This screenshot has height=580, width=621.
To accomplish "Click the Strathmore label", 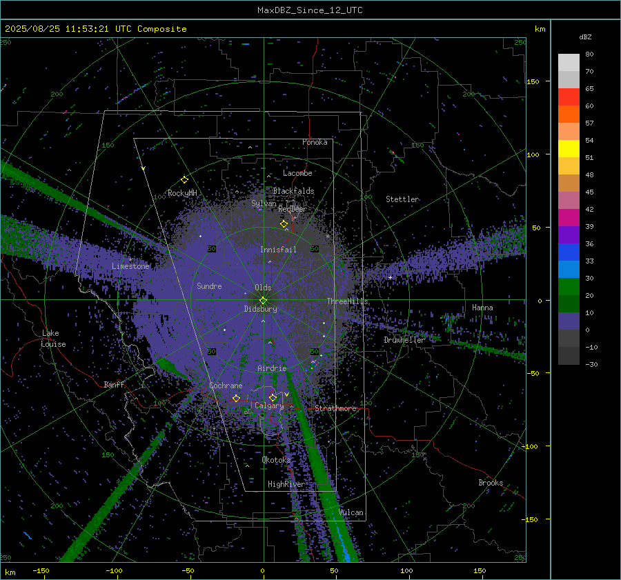I will (335, 408).
